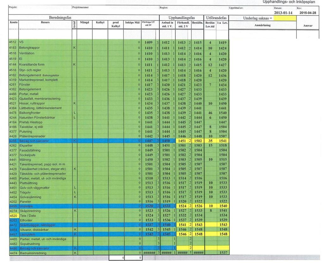Select the "Trägolv" row label
The width and height of the screenshot is (324, 263).
tap(25, 192)
